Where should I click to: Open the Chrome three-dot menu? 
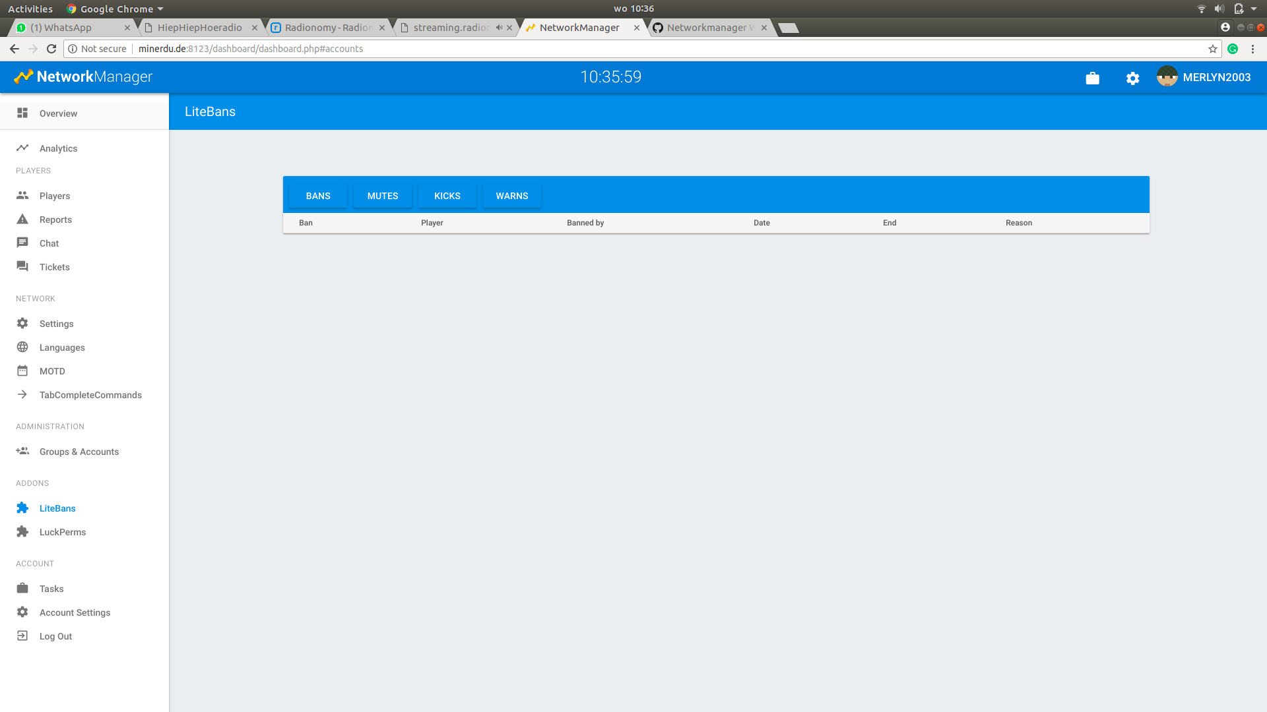pos(1252,49)
